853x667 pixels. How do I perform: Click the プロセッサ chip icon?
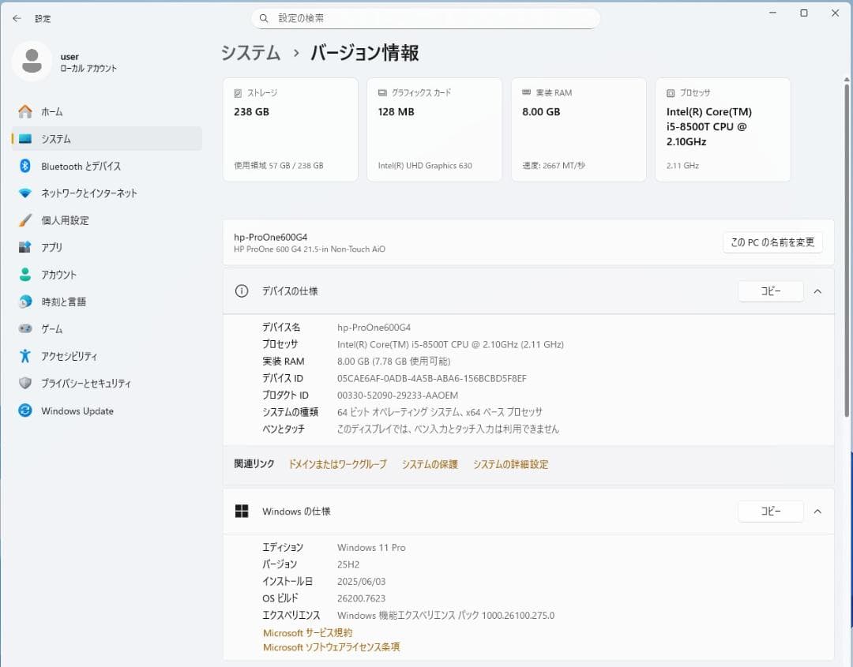click(671, 93)
